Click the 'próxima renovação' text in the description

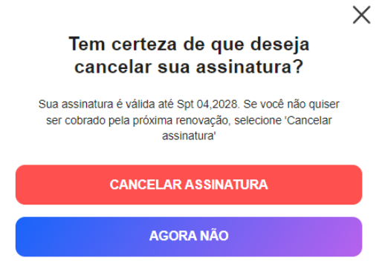(181, 121)
